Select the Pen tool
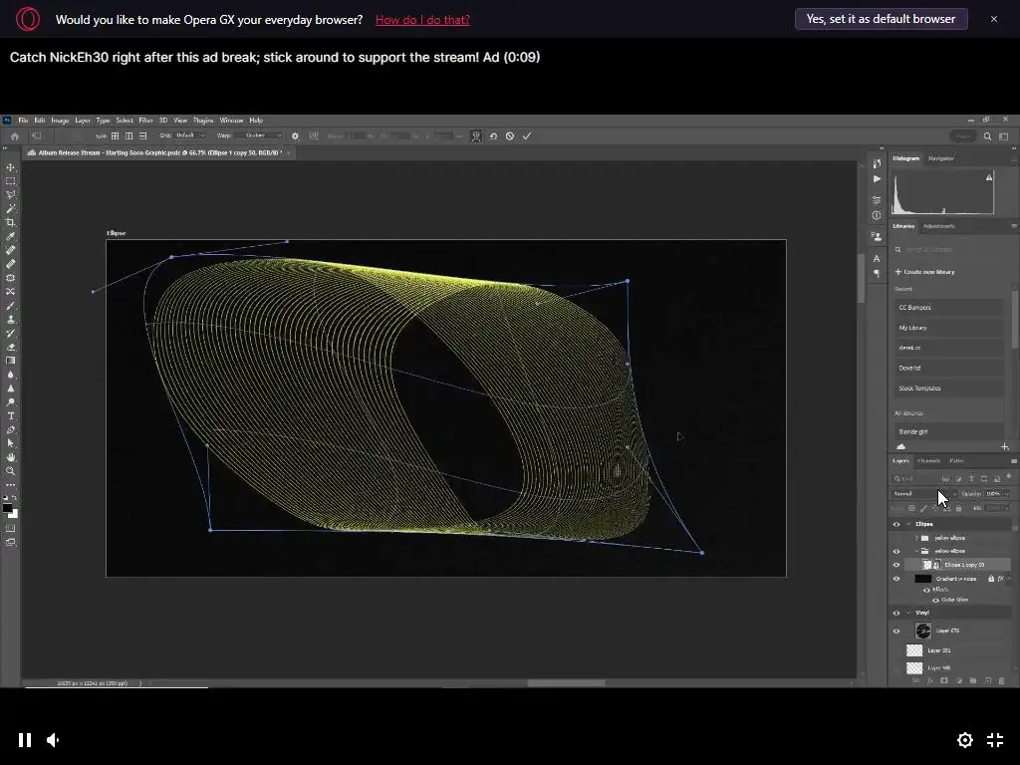Image resolution: width=1020 pixels, height=765 pixels. click(10, 429)
